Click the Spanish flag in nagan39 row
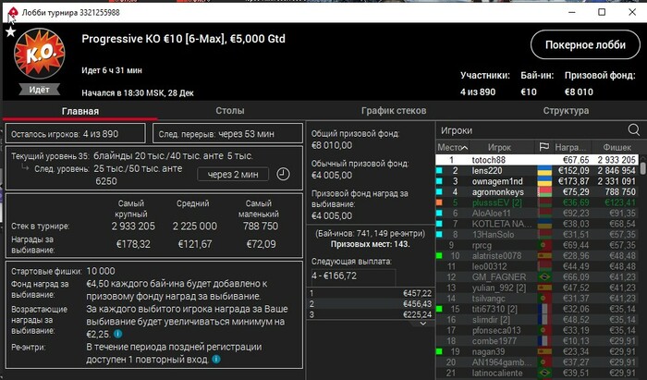 (544, 352)
